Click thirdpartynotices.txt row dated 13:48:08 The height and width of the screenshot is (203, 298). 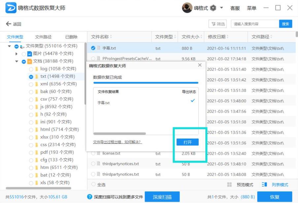[191, 175]
